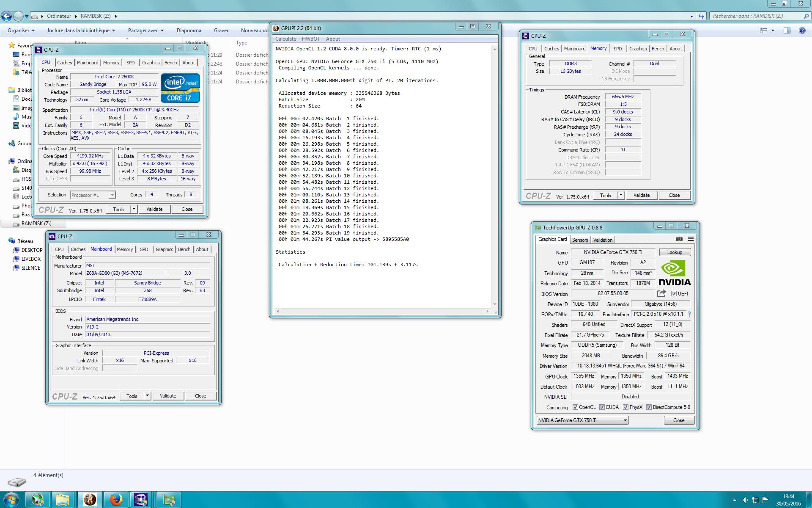Viewport: 812px width, 508px height.
Task: Click Validate in the CPU tab window
Action: point(154,209)
